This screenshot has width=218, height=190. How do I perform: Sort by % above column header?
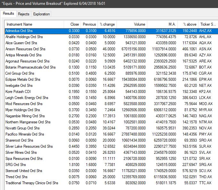(188, 24)
